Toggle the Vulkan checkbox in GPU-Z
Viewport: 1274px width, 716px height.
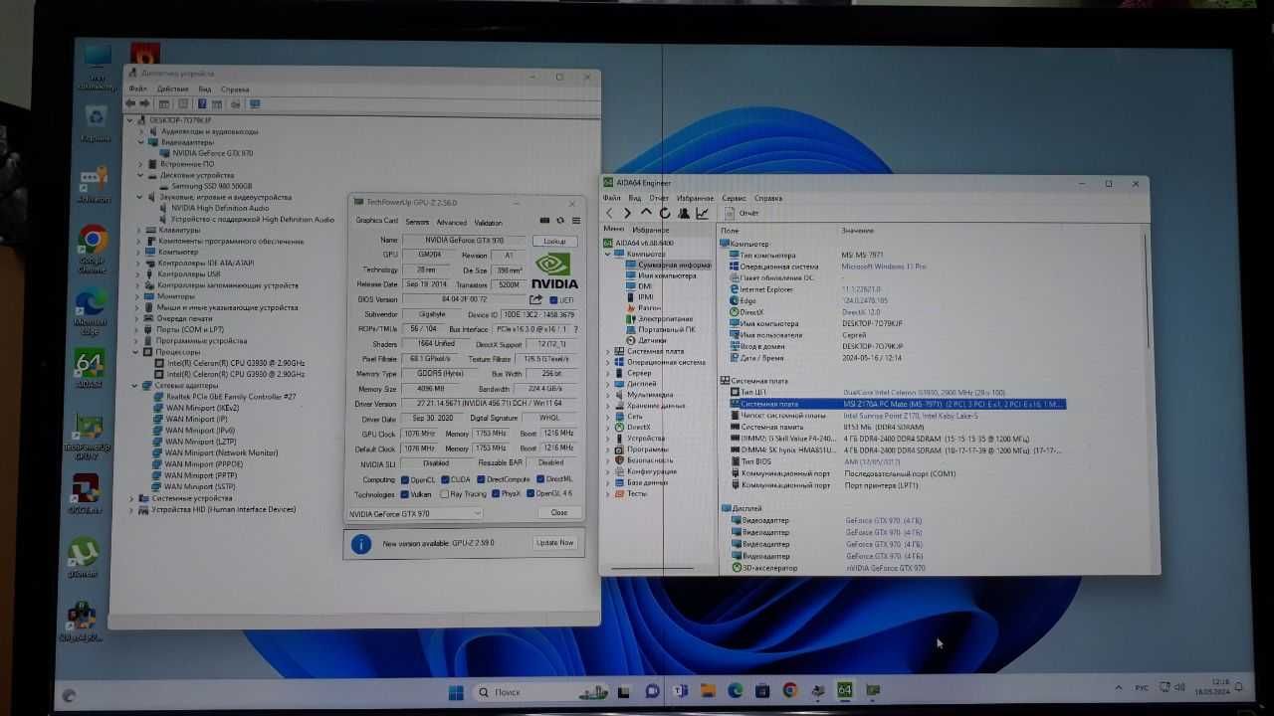404,494
